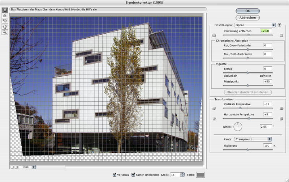Click the Betrag value field
Image resolution: width=289 pixels, height=182 pixels.
pyautogui.click(x=268, y=69)
